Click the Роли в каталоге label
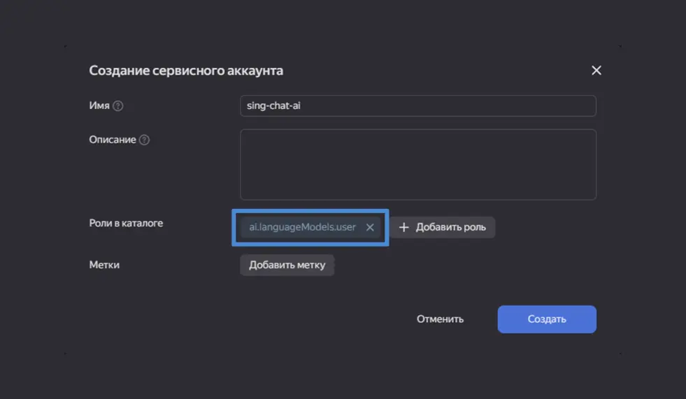 (126, 223)
